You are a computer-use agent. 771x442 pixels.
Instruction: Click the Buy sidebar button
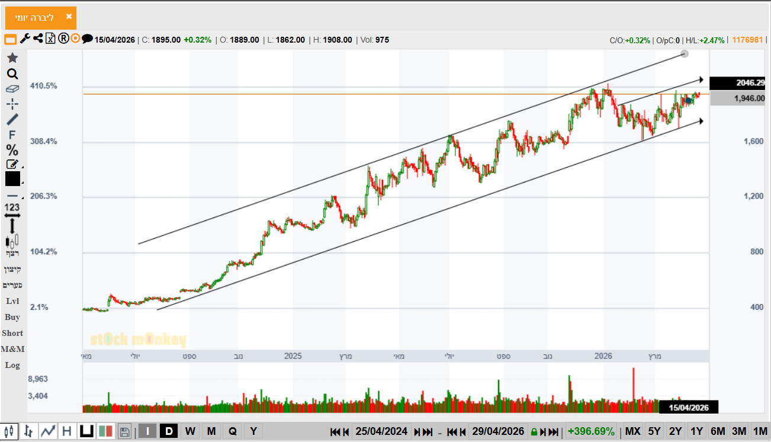point(12,317)
